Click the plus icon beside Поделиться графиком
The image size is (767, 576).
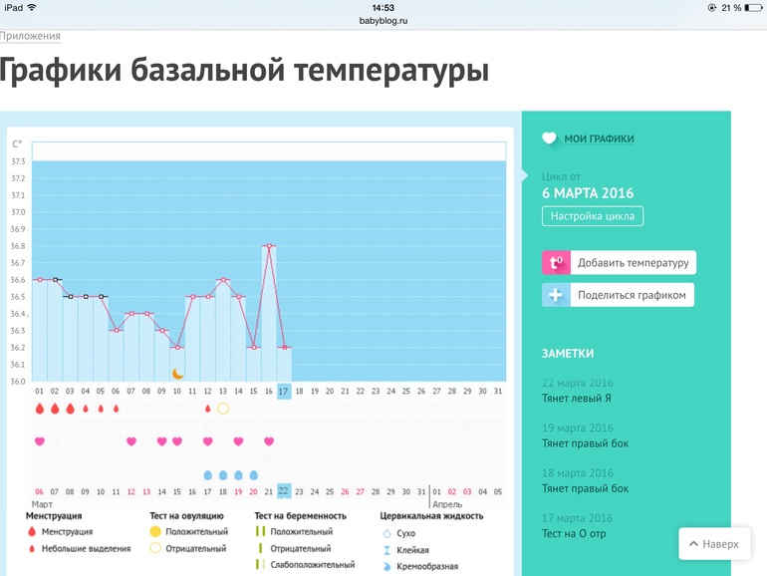pos(556,295)
